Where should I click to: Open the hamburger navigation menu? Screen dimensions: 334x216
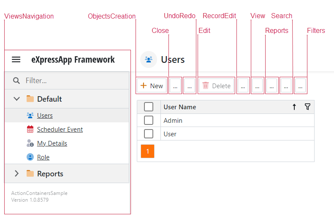click(x=16, y=59)
